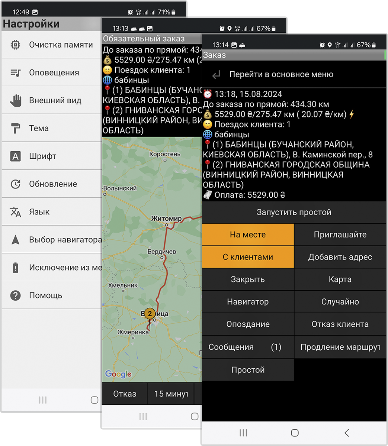This screenshot has width=388, height=446.
Task: Tap the Android back chevron button
Action: point(346,433)
